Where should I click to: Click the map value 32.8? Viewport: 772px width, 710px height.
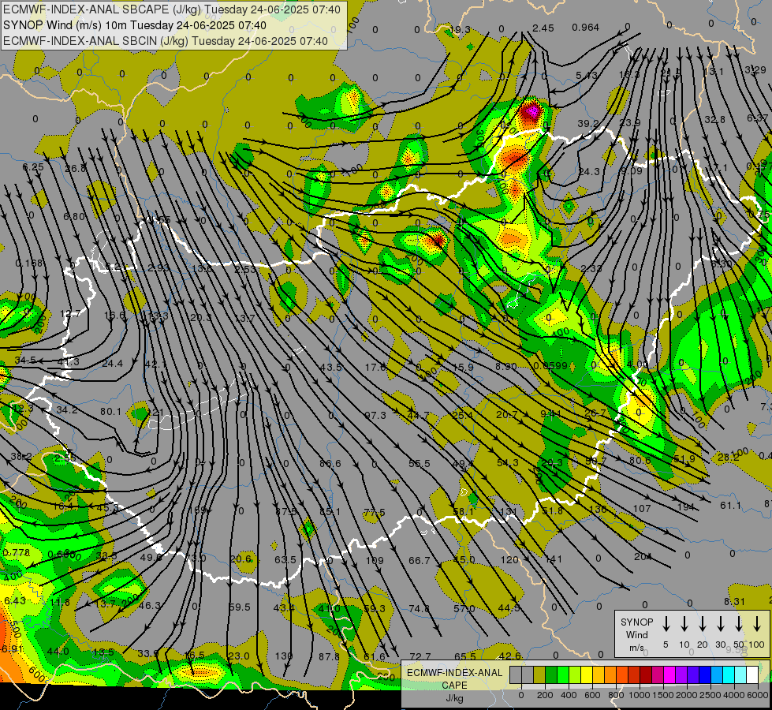tap(715, 120)
